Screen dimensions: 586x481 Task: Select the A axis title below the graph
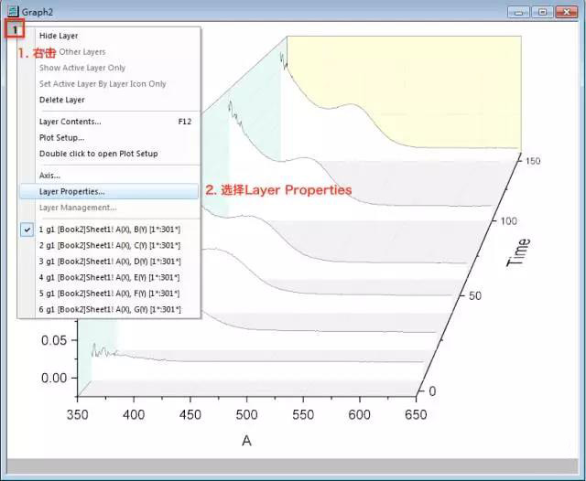pos(246,441)
